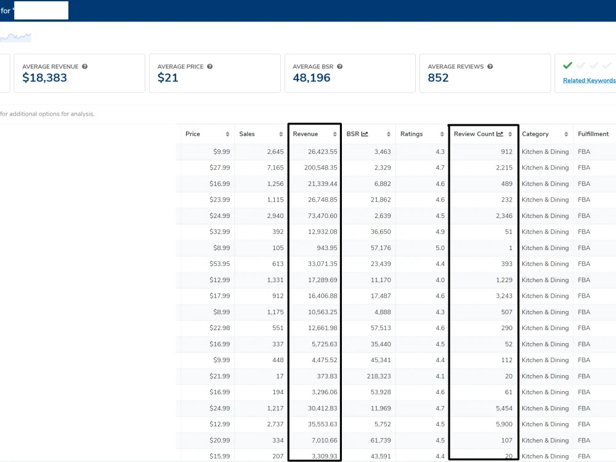The height and width of the screenshot is (462, 616).
Task: Click BSR cell 4,888
Action: pyautogui.click(x=383, y=312)
